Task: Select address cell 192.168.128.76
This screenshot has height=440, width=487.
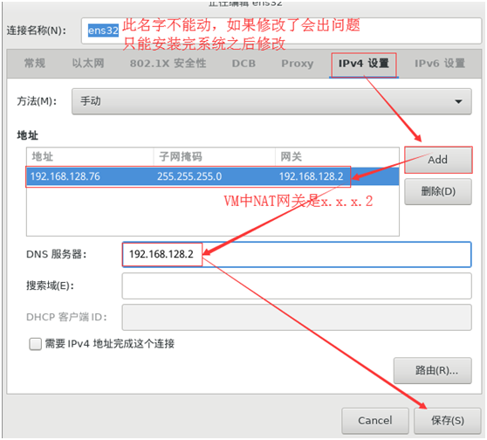Action: pos(90,176)
